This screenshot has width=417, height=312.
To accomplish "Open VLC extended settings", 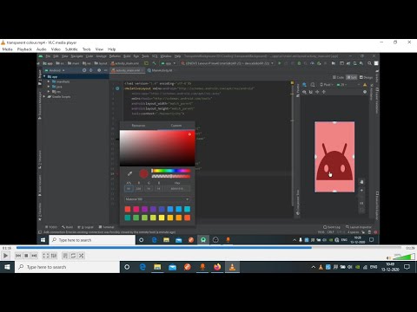I will coord(54,256).
